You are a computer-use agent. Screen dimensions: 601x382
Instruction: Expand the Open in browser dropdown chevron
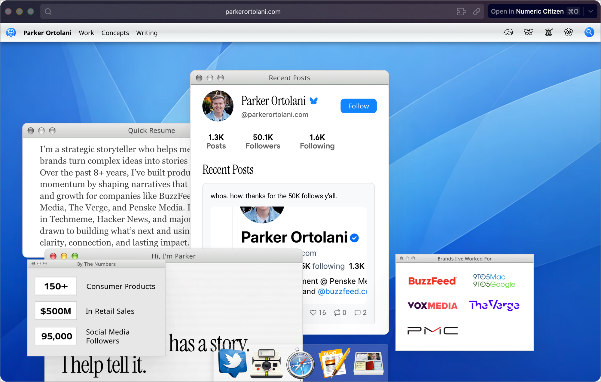[590, 11]
